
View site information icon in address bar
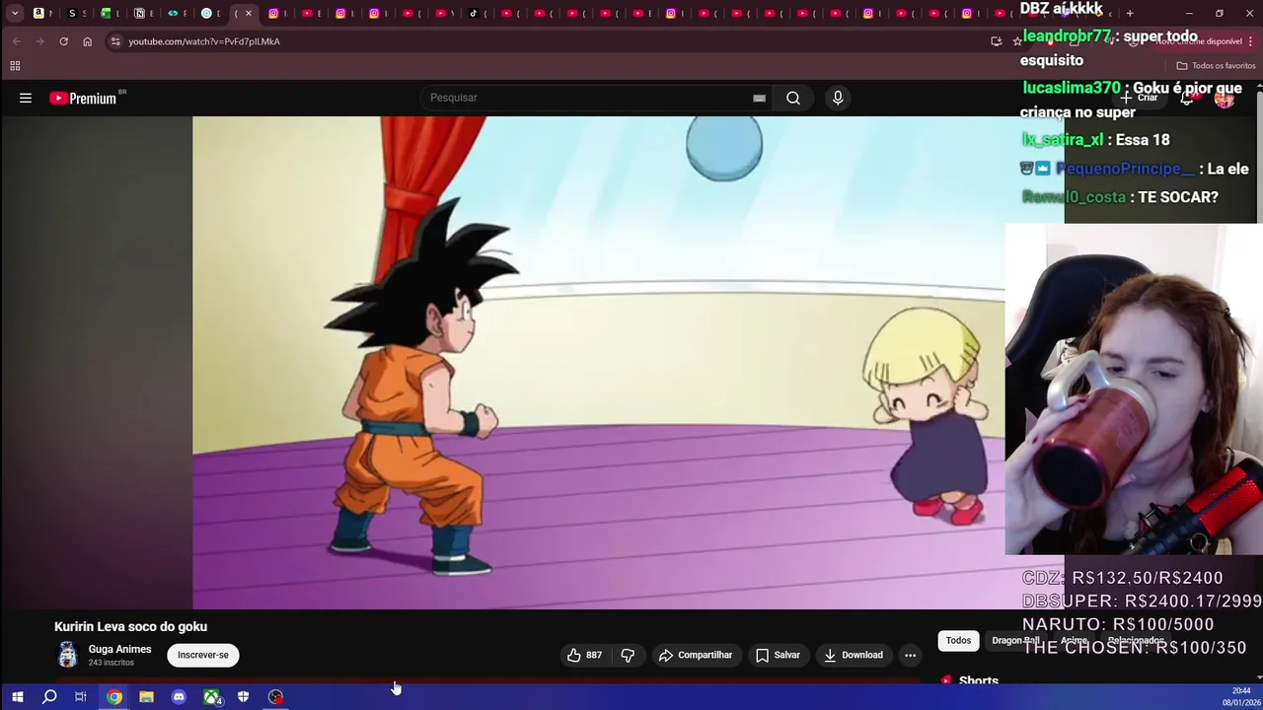click(x=115, y=41)
